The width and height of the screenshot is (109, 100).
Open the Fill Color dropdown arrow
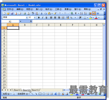tap(93, 18)
